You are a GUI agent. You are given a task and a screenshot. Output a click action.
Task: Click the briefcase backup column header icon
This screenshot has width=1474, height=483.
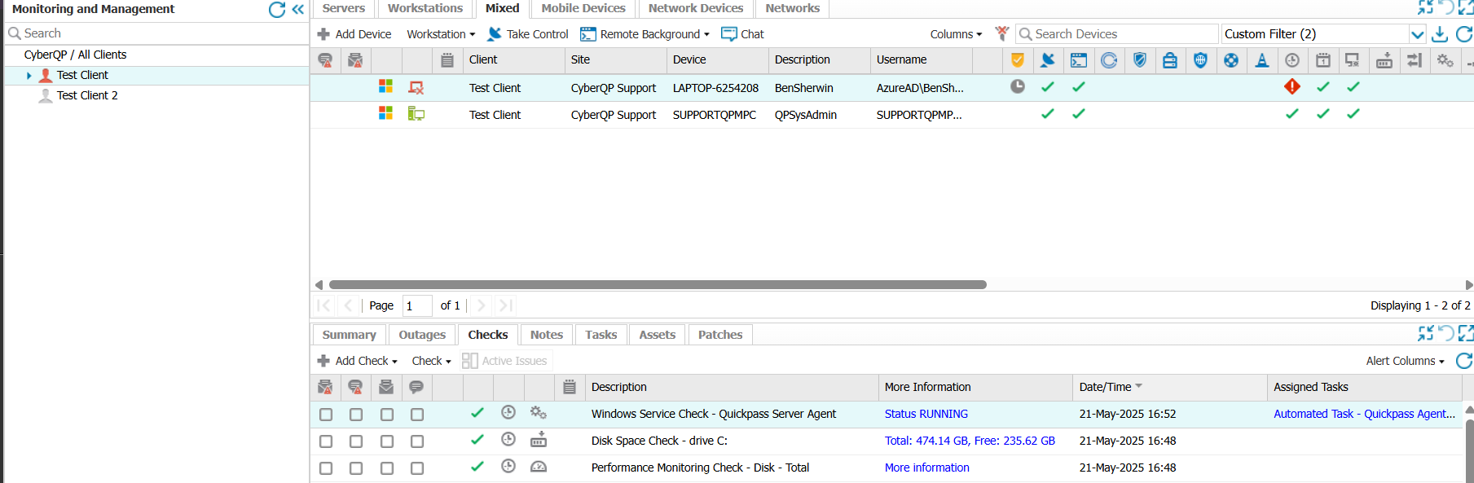[1170, 60]
